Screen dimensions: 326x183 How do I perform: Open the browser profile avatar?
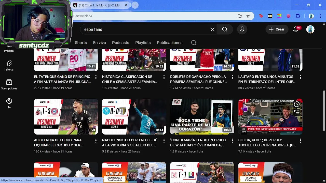pyautogui.click(x=311, y=16)
